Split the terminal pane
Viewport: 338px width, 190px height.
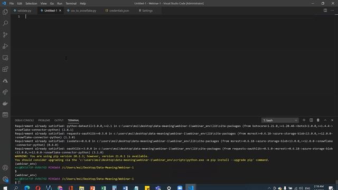[311, 120]
